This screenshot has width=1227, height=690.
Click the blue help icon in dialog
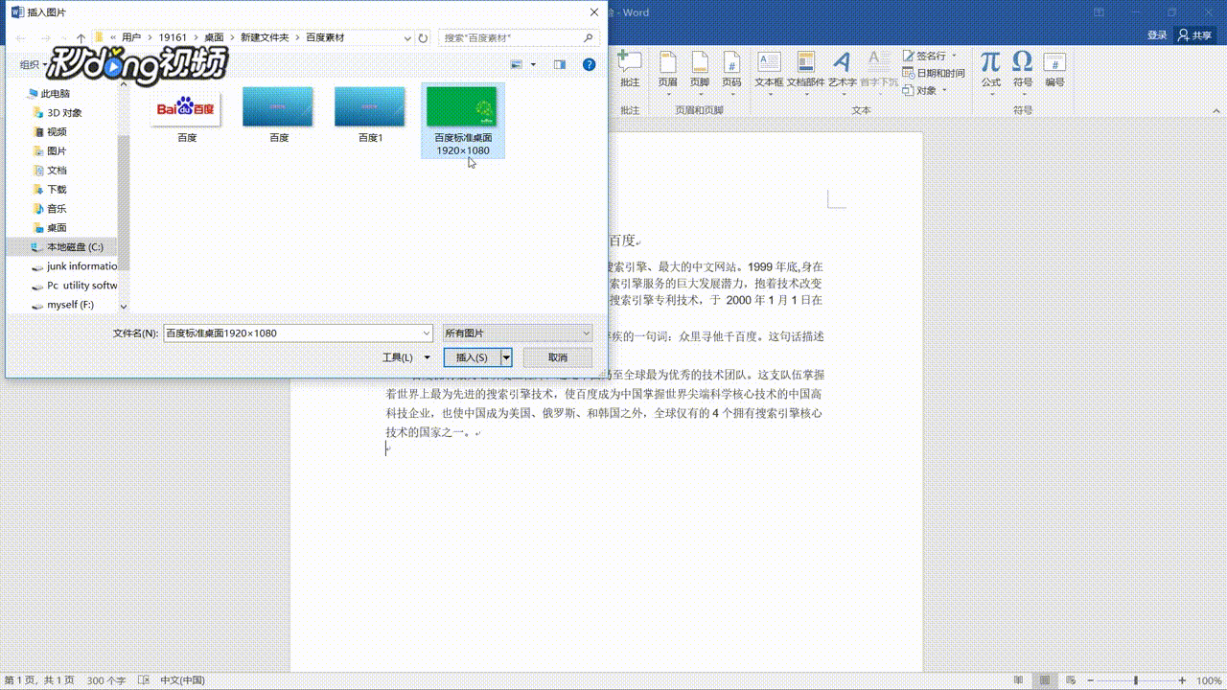(590, 64)
